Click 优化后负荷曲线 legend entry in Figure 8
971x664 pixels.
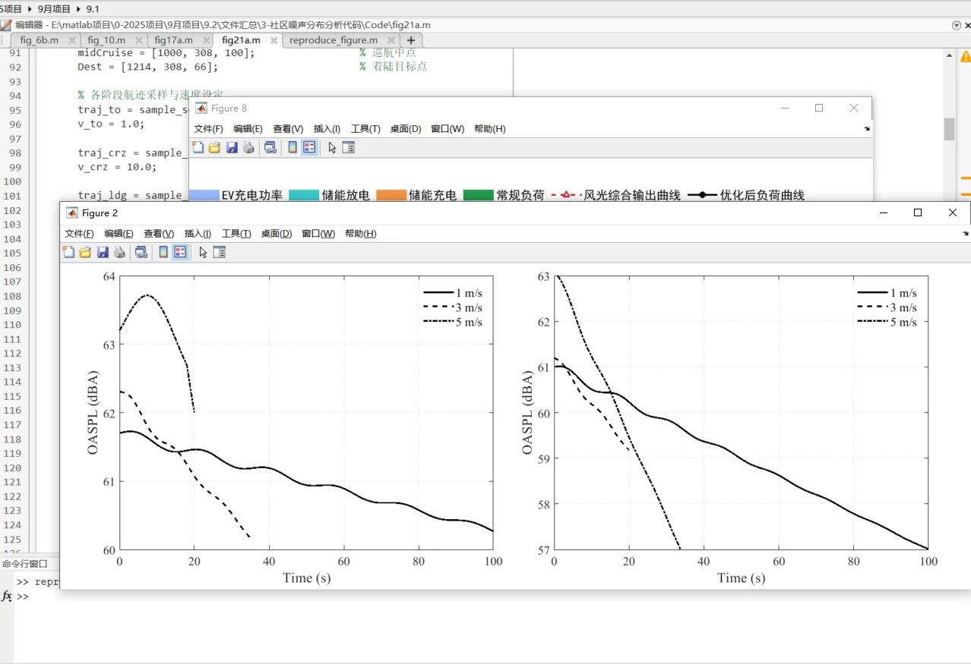pyautogui.click(x=746, y=196)
